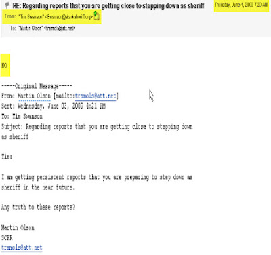Image resolution: width=271 pixels, height=255 pixels.
Task: Click 'I am getting persistent reports' sentence
Action: click(97, 177)
